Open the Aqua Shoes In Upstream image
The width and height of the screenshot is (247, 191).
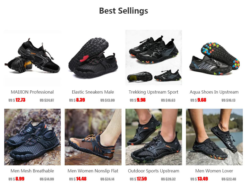(x=214, y=58)
